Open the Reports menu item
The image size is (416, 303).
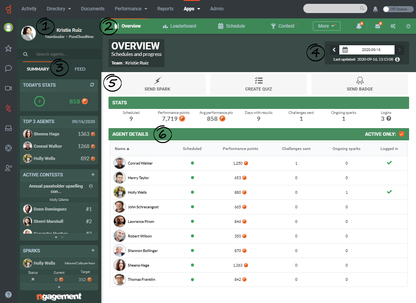[165, 9]
